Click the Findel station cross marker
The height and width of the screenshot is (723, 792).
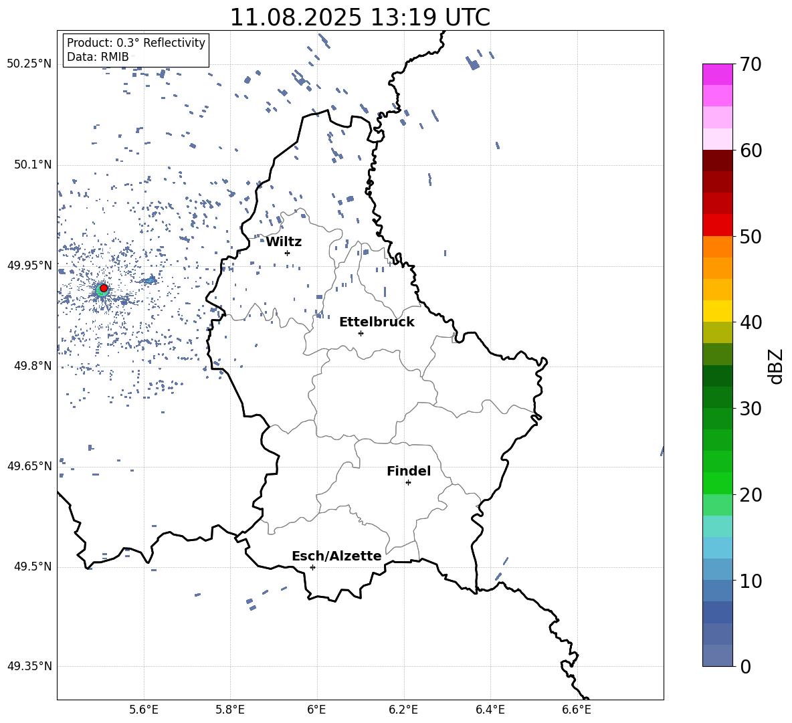pyautogui.click(x=408, y=483)
